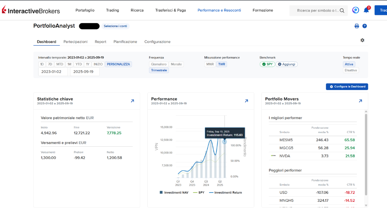387x208 pixels.
Task: Open the help question mark icon
Action: [x=365, y=26]
